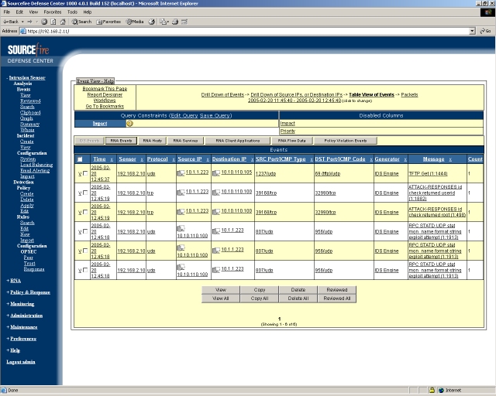Refresh the page using toolbar icon
Image resolution: width=496 pixels, height=396 pixels.
pos(53,22)
